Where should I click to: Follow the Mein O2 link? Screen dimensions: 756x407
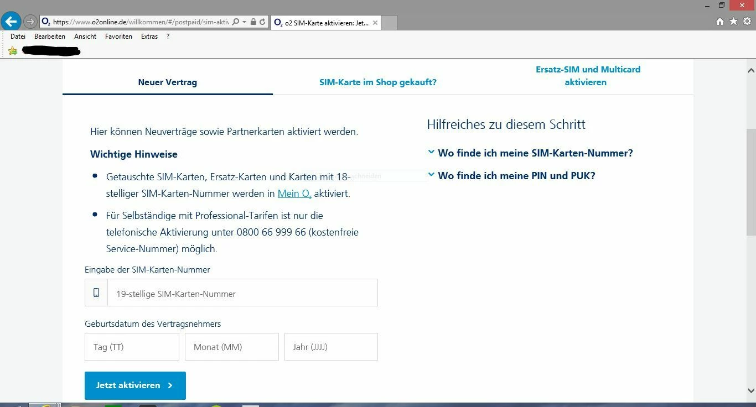294,194
